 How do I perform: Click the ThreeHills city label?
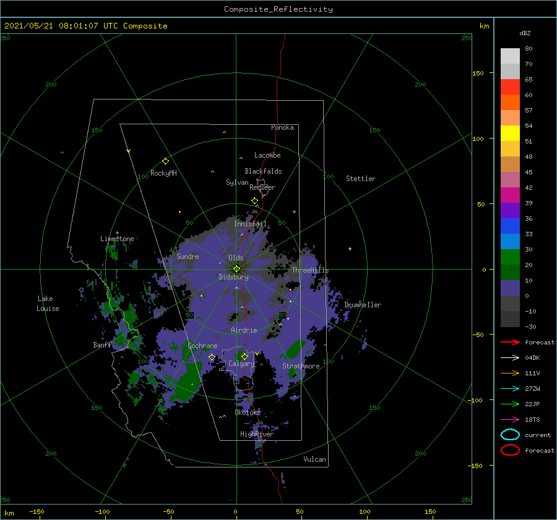click(x=311, y=270)
